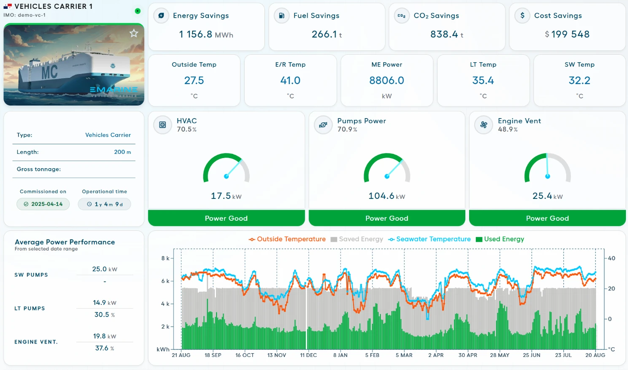Click the LT PUMPS 30.5 % value

point(105,314)
